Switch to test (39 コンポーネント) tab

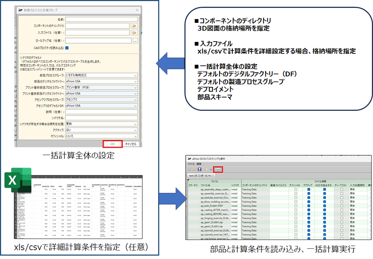pyautogui.click(x=204, y=175)
